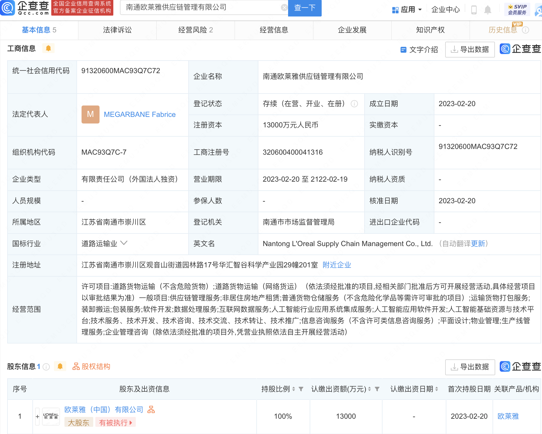Click the history info help icon

pos(526,30)
